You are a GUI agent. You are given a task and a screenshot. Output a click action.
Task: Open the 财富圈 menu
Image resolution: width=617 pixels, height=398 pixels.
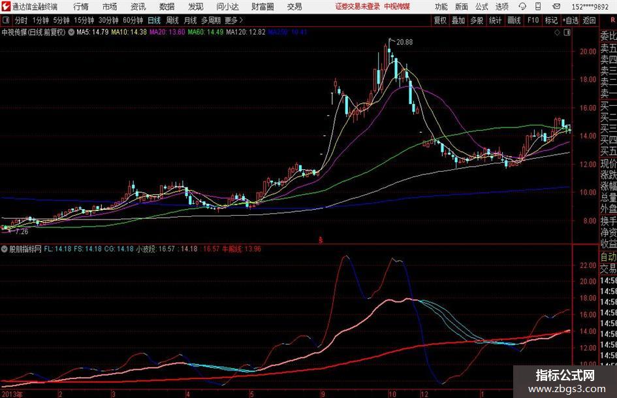click(x=262, y=7)
